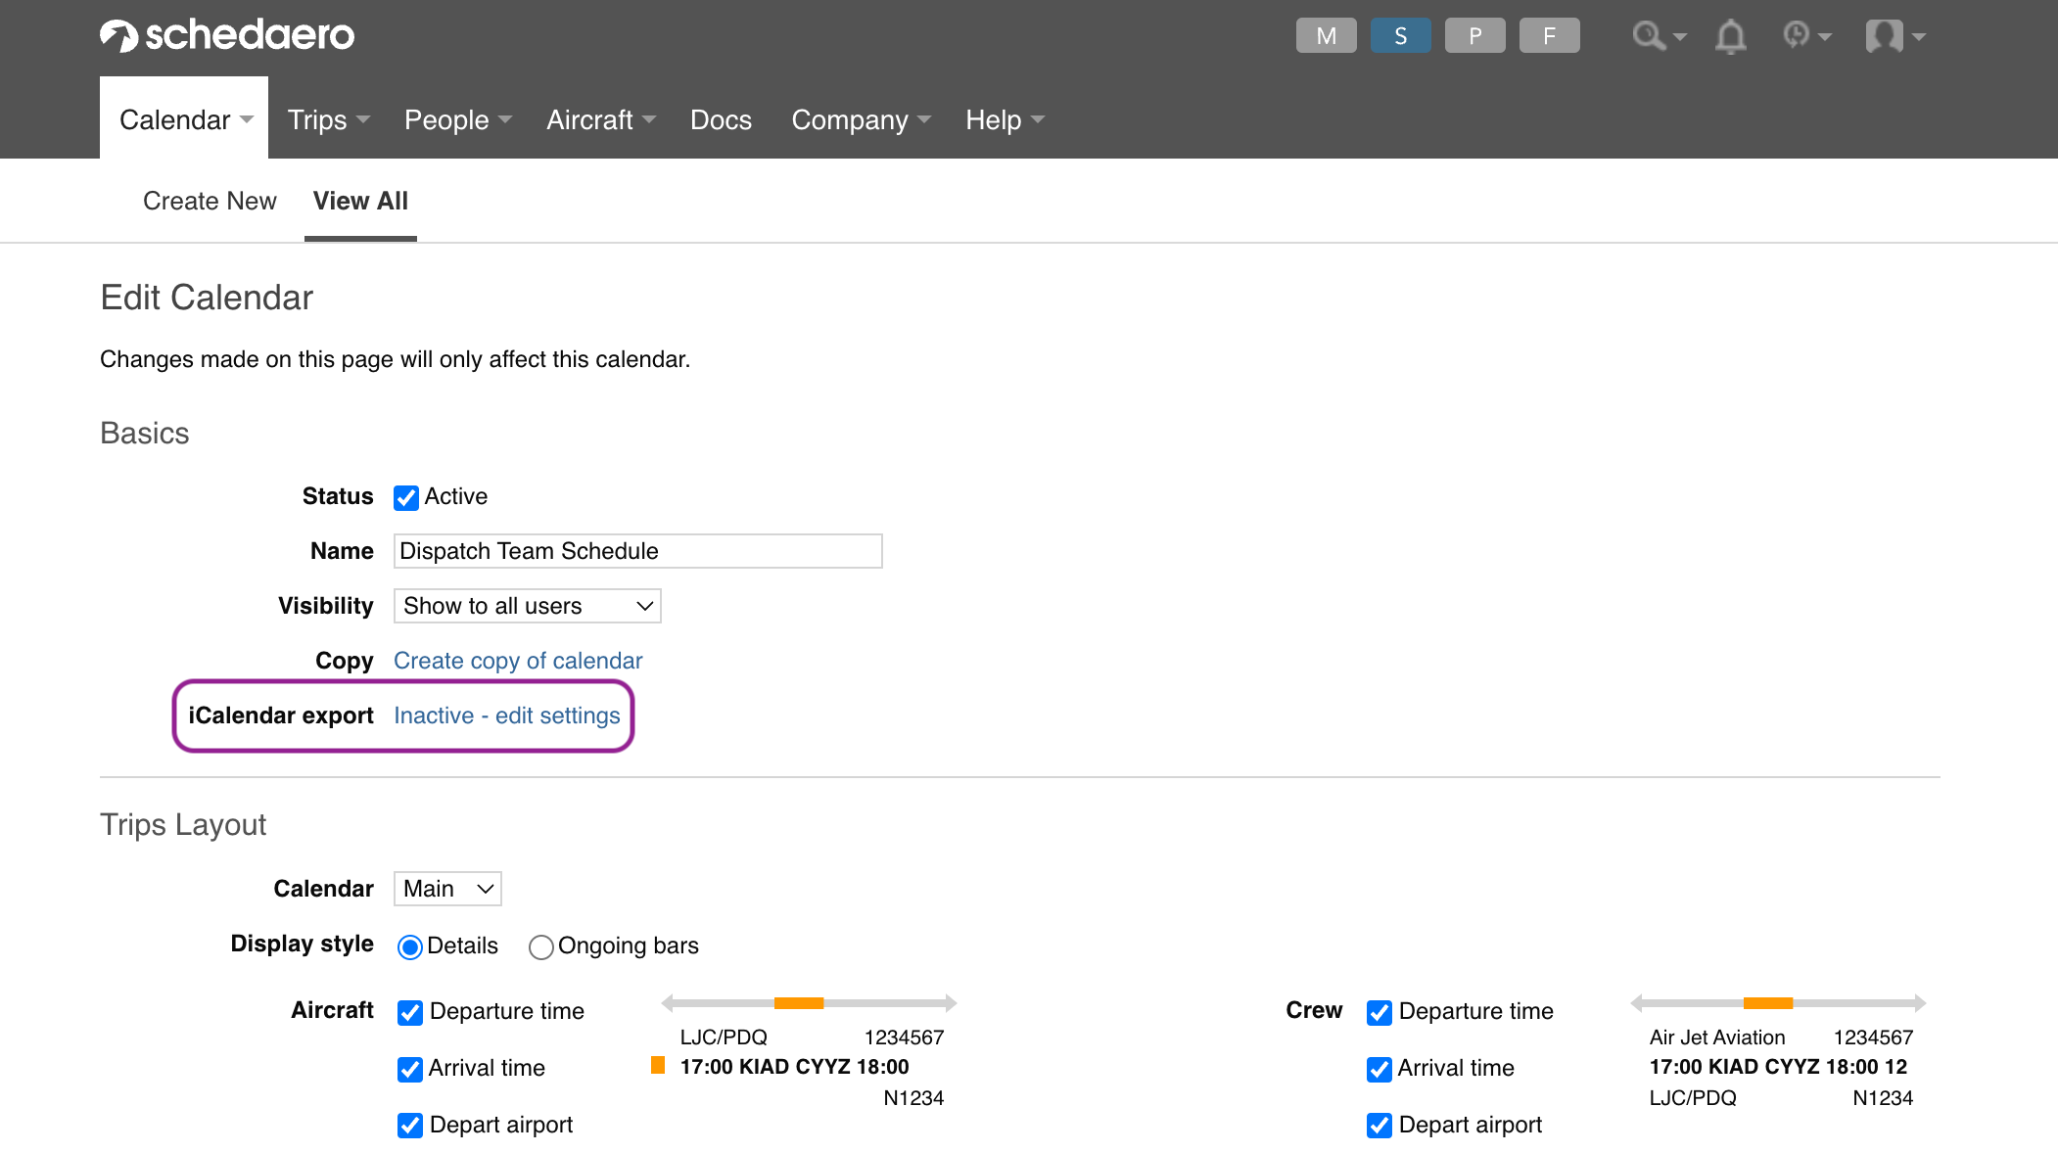Select the Ongoing bars display style
Screen dimensions: 2058x1153
[540, 947]
